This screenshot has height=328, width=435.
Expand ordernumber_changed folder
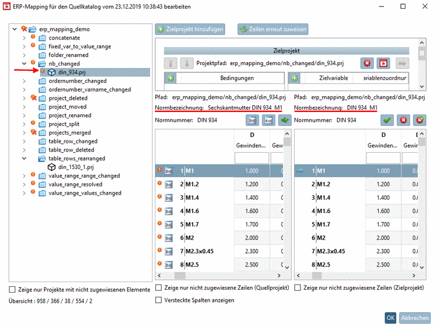24,81
